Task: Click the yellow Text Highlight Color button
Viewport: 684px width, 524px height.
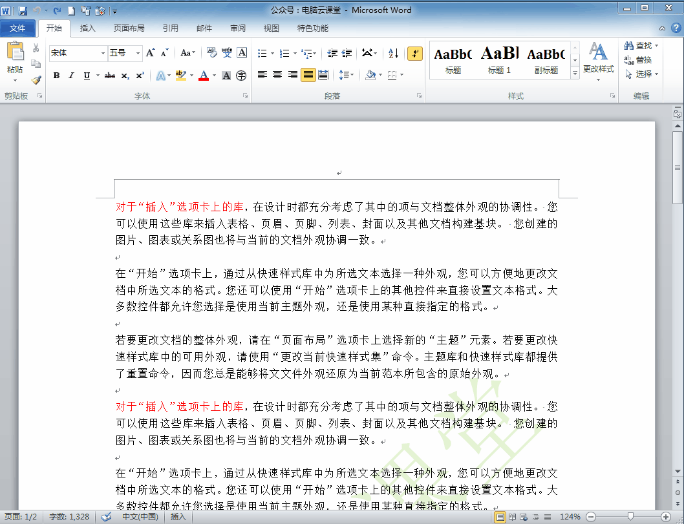Action: click(180, 76)
